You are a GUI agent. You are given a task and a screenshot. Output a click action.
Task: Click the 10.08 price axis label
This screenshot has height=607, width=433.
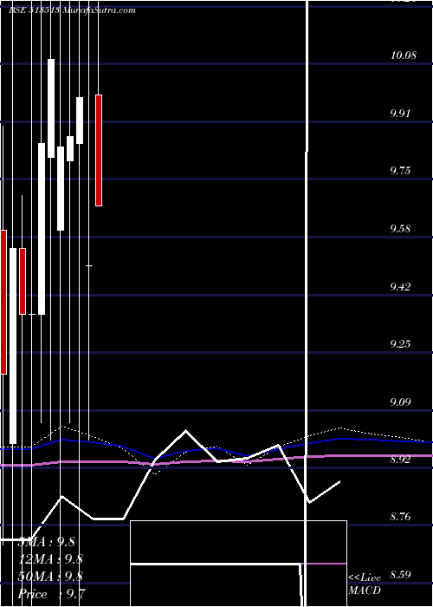[404, 55]
